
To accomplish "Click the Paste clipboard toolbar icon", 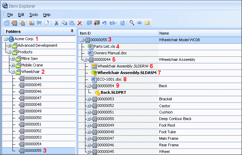I will click(72, 23).
